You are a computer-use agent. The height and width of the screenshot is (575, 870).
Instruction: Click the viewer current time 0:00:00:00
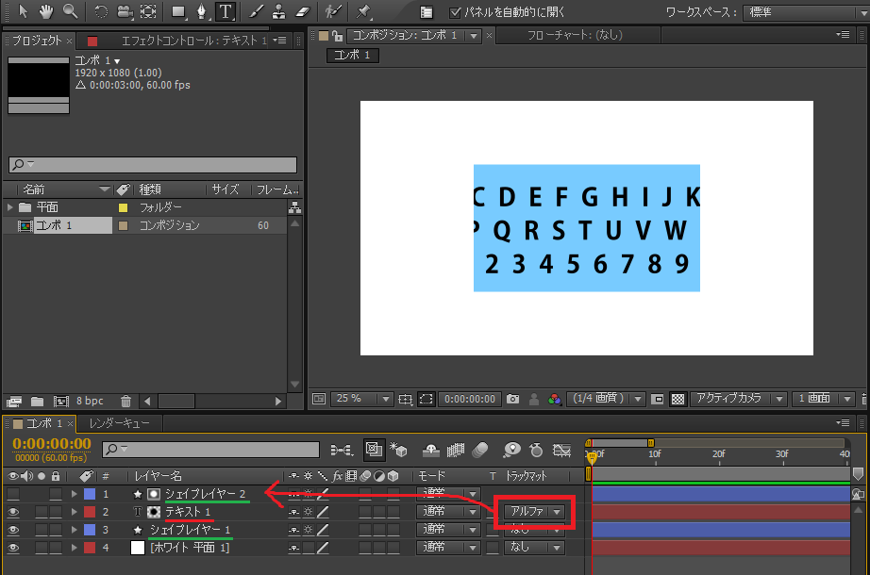pos(469,399)
